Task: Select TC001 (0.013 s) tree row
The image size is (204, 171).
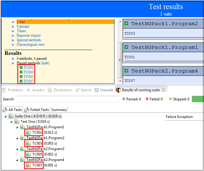Action: pos(41,132)
